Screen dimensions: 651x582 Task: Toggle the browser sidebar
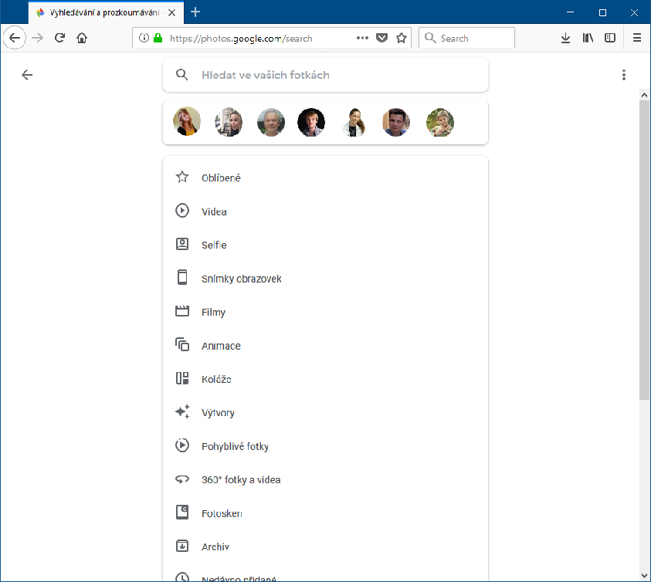610,38
